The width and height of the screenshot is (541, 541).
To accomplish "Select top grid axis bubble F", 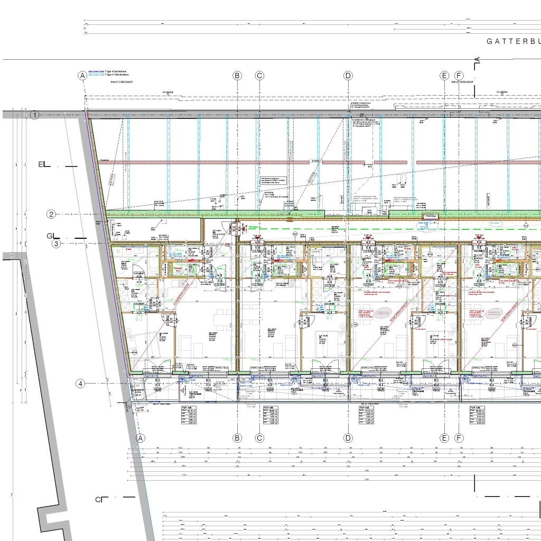I will 459,76.
